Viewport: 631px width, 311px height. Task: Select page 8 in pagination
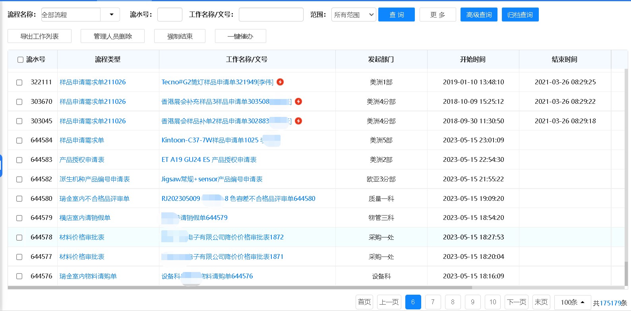point(453,302)
